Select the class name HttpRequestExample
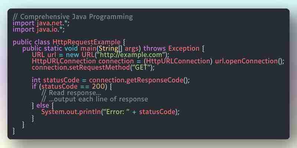The image size is (297, 148). 87,42
